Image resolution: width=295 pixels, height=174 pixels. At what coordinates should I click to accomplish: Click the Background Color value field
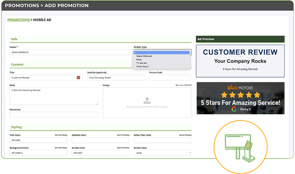pos(38,153)
